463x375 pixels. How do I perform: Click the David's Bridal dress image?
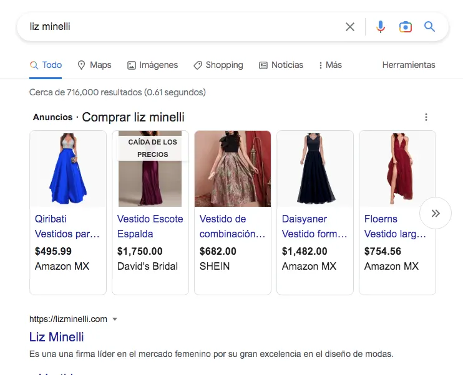tap(150, 169)
